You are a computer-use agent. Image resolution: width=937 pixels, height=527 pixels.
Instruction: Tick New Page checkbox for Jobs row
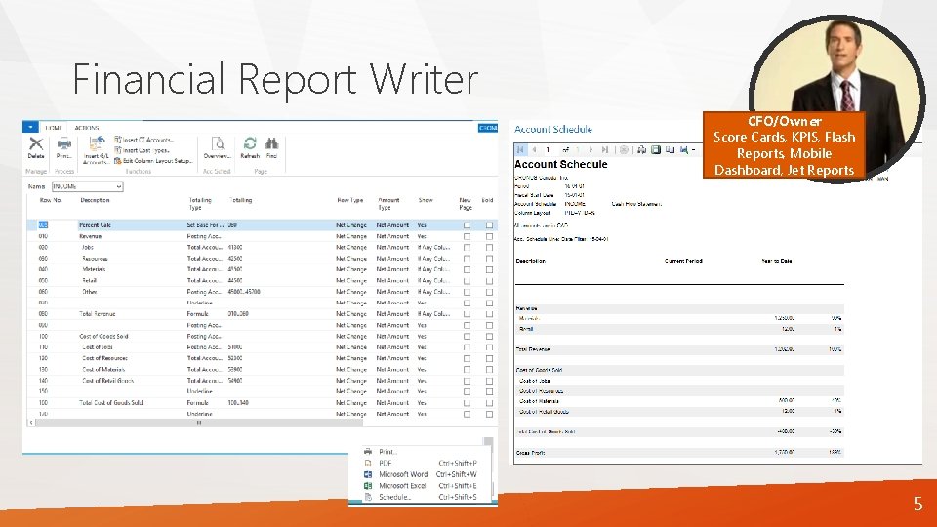point(467,247)
